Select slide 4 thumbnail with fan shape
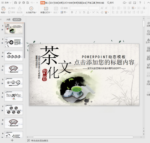The width and height of the screenshot is (150, 143). [13, 69]
